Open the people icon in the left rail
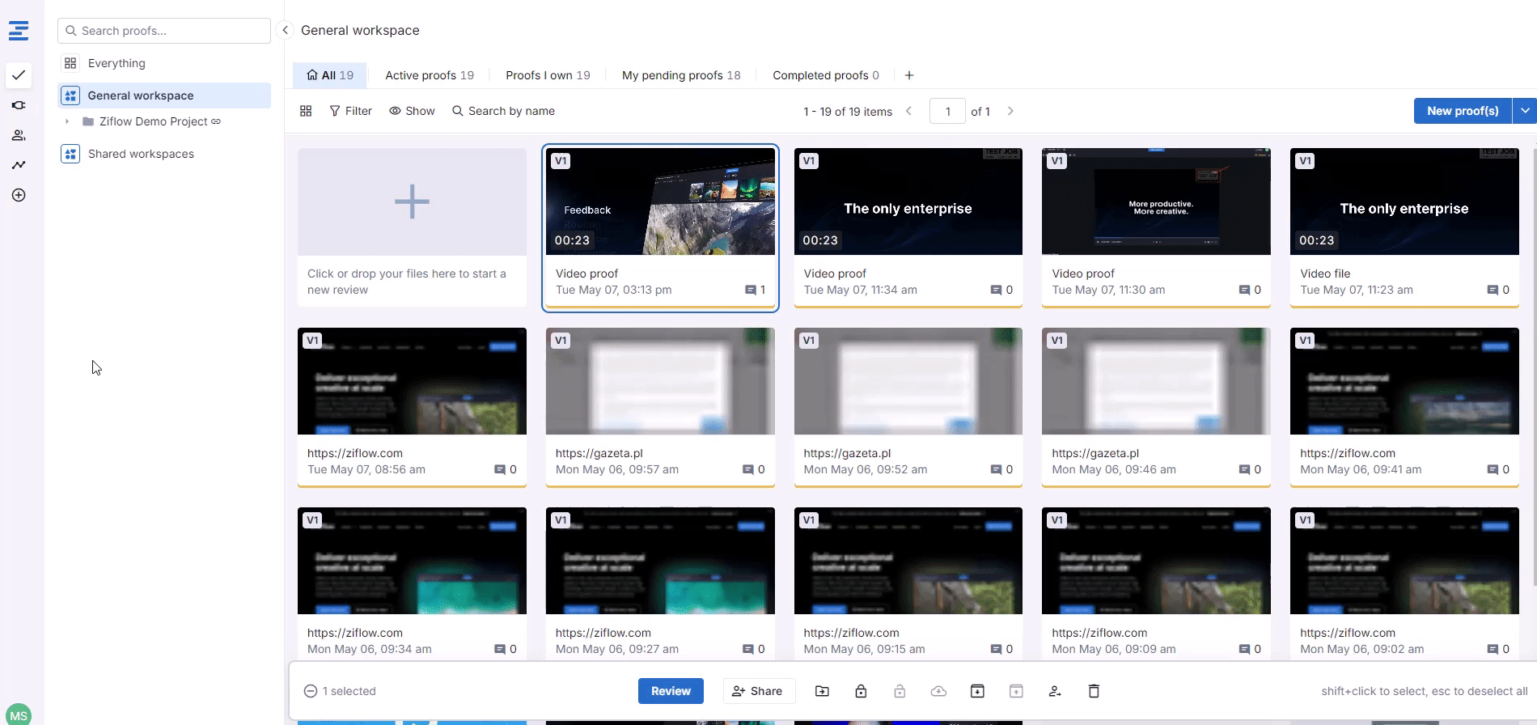1537x725 pixels. 19,135
